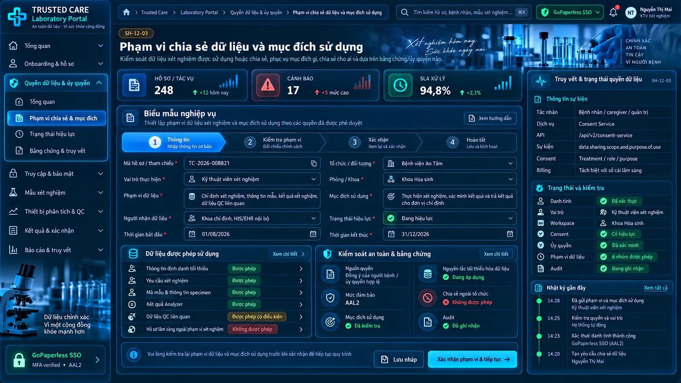681x383 pixels.
Task: Click the home icon in breadcrumb
Action: coord(126,12)
